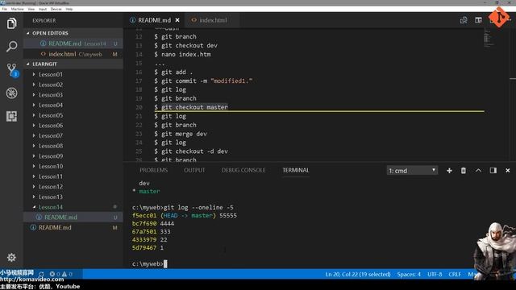
Task: Close the README.md editor tab
Action: click(177, 20)
